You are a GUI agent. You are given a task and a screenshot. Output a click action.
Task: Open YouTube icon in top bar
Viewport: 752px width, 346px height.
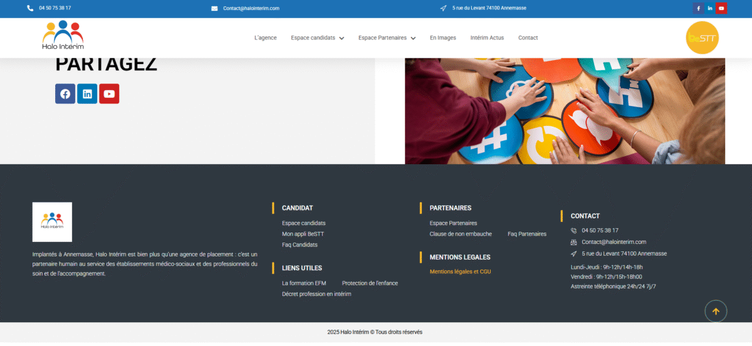[x=721, y=8]
